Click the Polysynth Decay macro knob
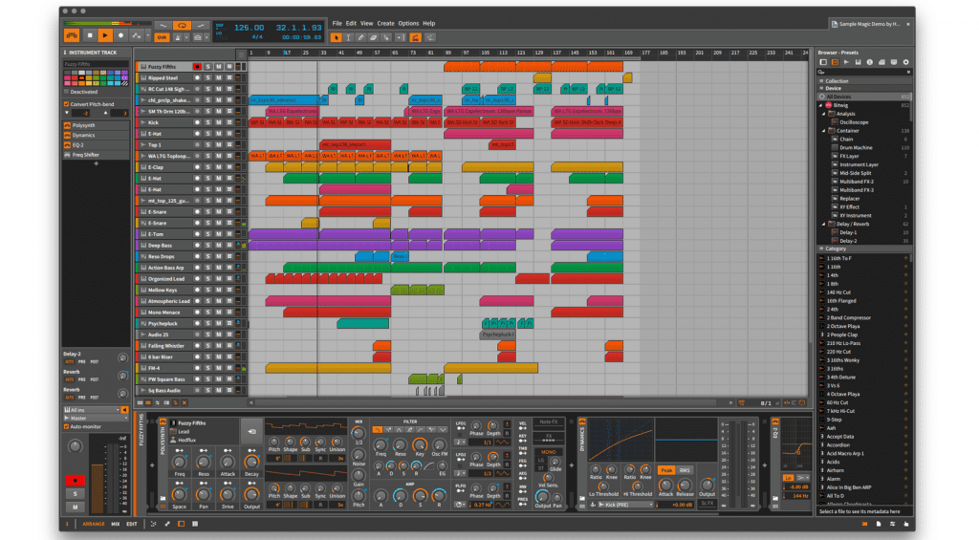Screen dimensions: 979x540 point(251,462)
